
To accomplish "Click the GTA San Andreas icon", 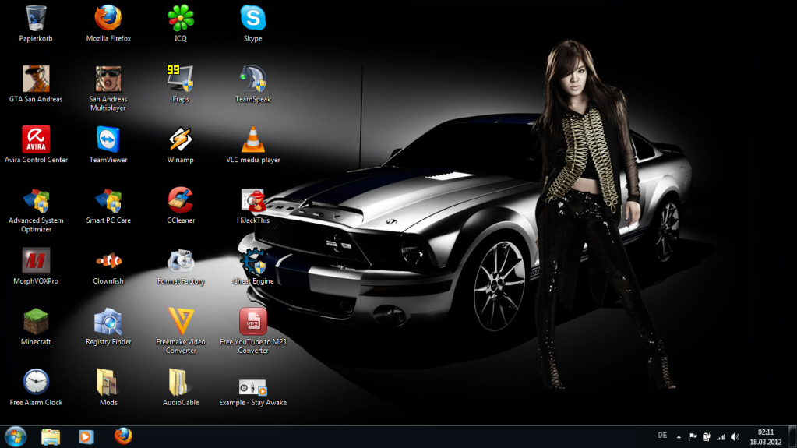I will [36, 79].
